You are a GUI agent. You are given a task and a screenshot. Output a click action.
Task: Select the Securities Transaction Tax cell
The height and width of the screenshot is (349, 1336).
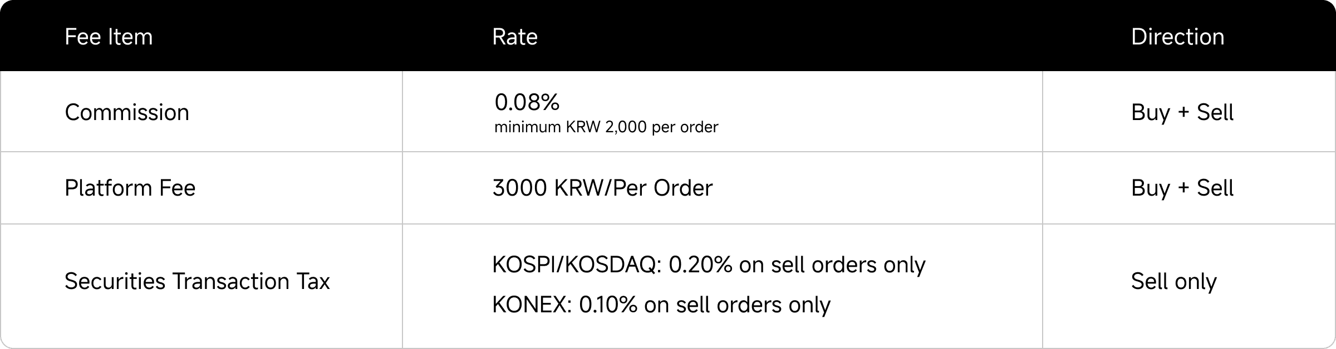pyautogui.click(x=201, y=286)
